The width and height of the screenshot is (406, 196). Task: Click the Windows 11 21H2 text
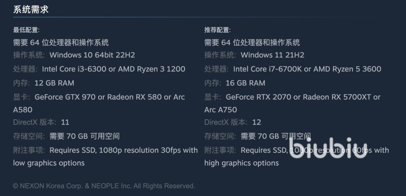(272, 55)
